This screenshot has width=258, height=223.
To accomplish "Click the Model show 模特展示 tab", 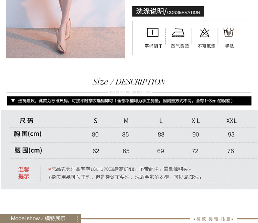I will [x=38, y=219].
